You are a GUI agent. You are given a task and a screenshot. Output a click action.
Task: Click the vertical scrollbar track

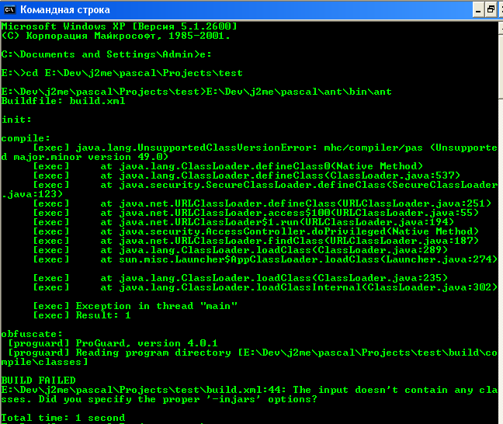pos(500,233)
